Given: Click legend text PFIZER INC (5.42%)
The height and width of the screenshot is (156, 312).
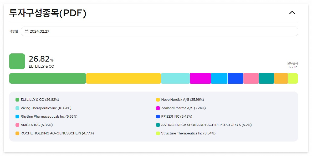Looking at the screenshot, I should (x=177, y=117).
